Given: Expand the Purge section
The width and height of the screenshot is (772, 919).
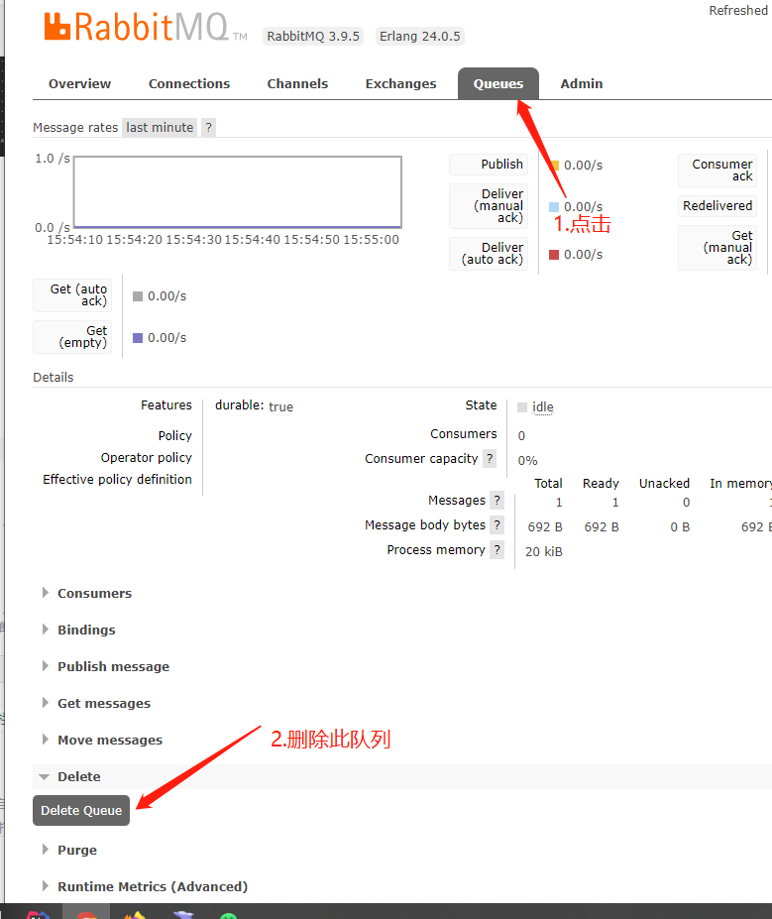Looking at the screenshot, I should click(x=76, y=850).
